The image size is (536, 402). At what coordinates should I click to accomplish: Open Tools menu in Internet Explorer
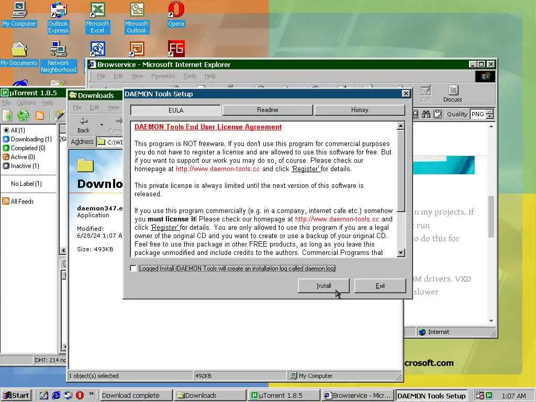[x=190, y=76]
